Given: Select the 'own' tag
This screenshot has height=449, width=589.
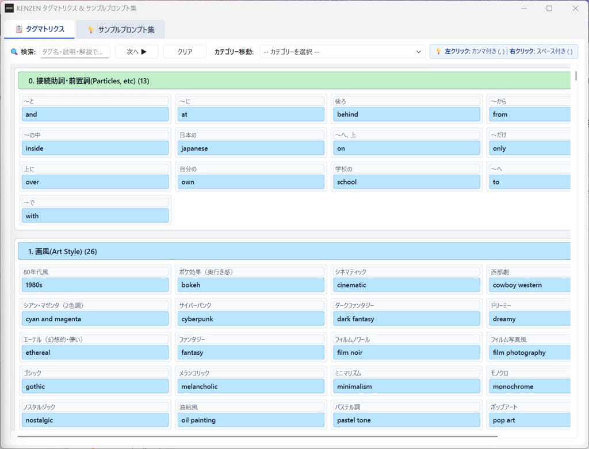Looking at the screenshot, I should [251, 182].
